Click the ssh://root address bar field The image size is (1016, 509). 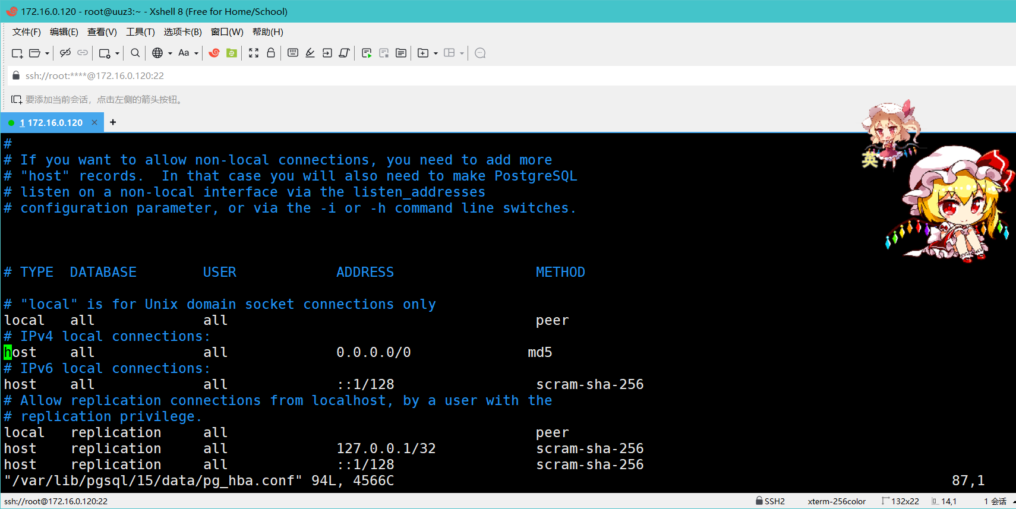pos(511,76)
